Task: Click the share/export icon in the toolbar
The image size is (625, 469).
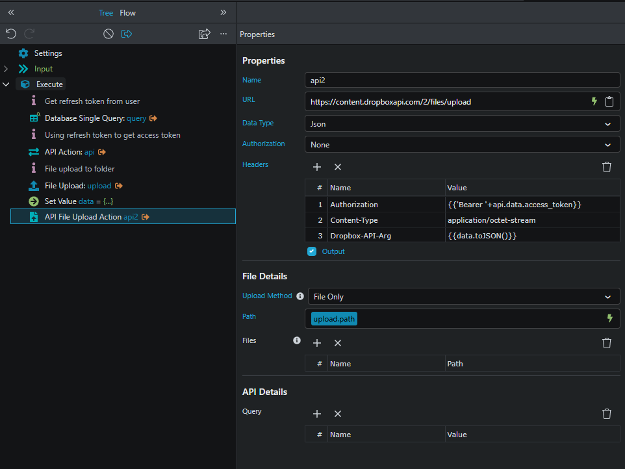Action: 204,34
